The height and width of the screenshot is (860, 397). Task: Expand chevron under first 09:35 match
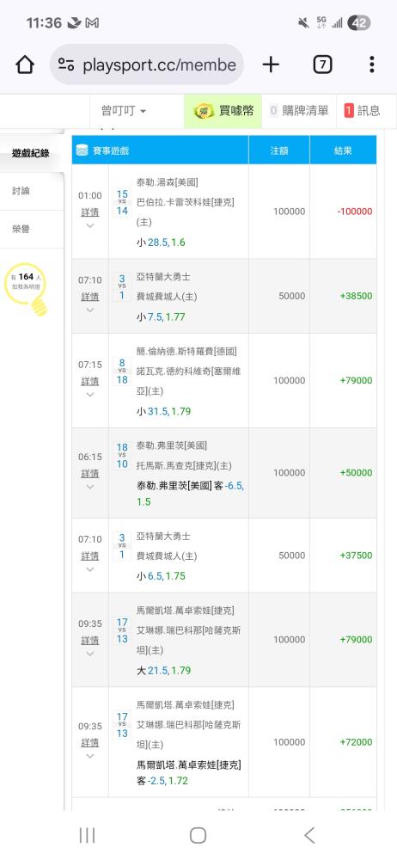[90, 654]
